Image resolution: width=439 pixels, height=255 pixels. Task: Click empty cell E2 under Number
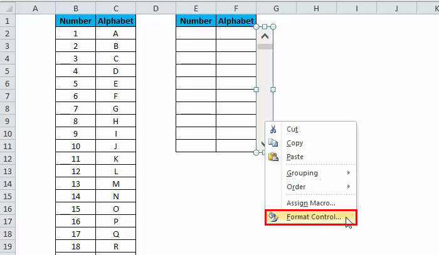pyautogui.click(x=196, y=34)
